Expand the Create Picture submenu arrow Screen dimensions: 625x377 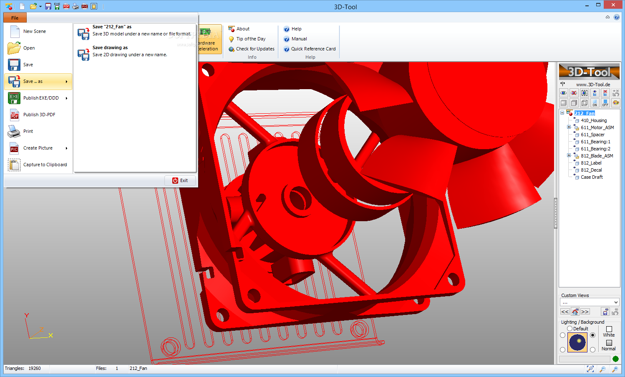coord(66,148)
